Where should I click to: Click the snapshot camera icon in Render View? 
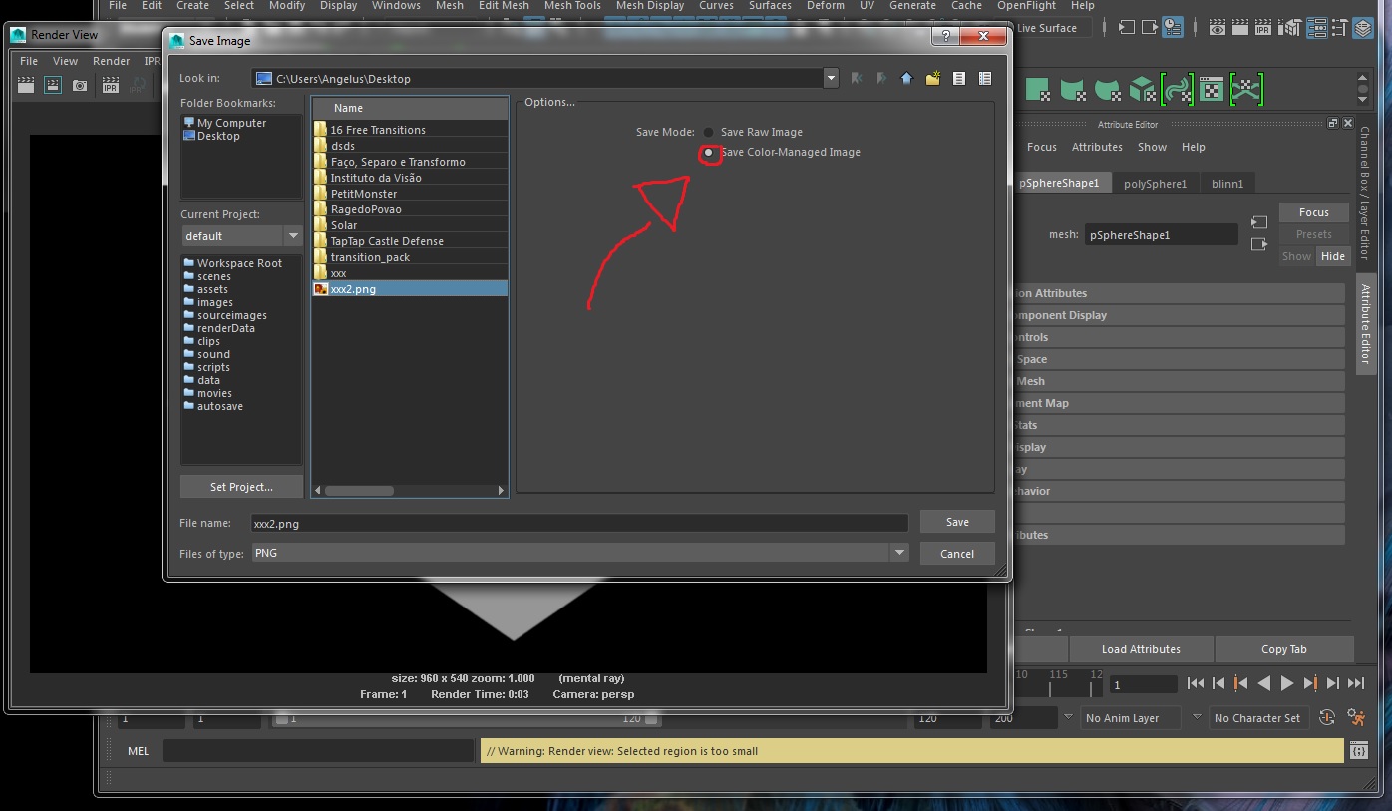point(80,86)
